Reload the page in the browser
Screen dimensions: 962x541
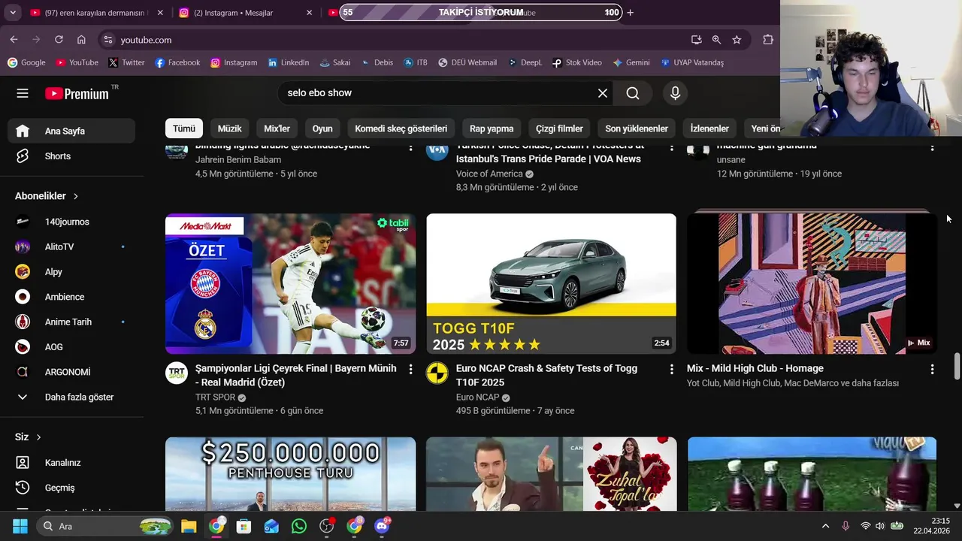coord(59,40)
